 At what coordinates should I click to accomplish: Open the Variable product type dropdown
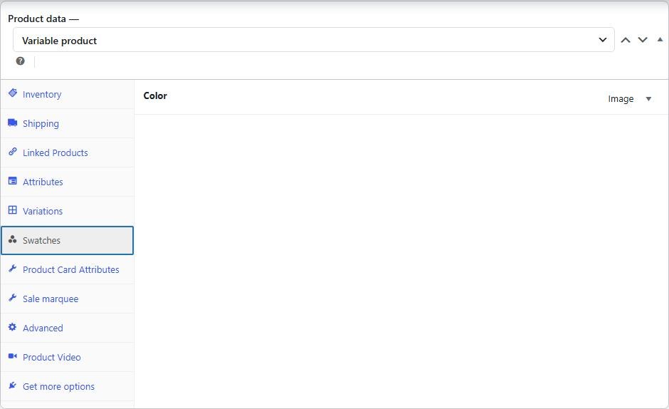[314, 40]
